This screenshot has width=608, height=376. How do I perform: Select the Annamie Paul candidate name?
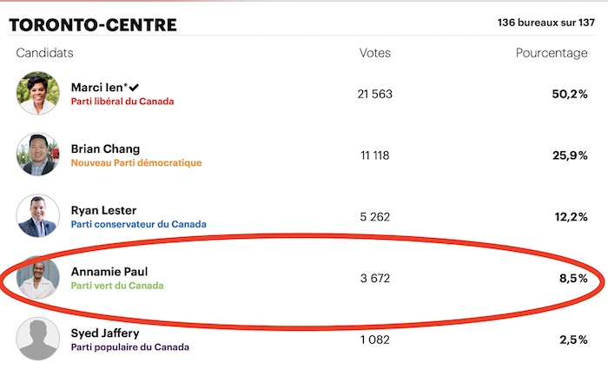point(109,272)
